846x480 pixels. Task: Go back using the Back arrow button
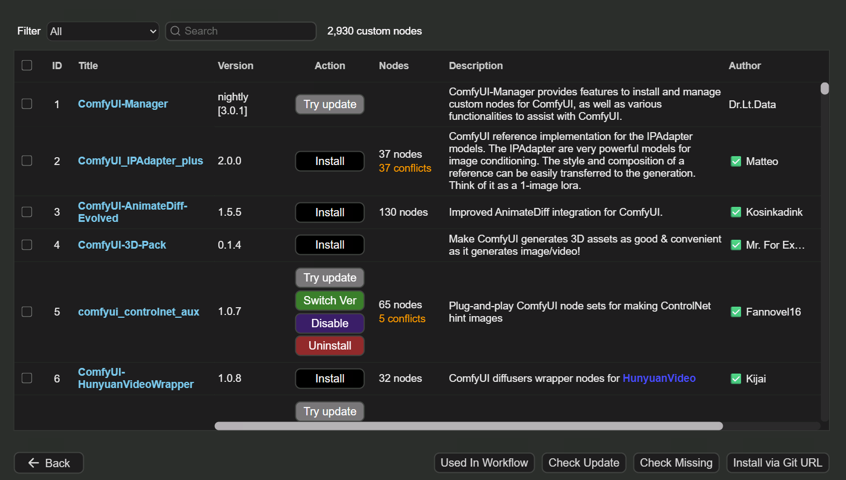[x=49, y=463]
